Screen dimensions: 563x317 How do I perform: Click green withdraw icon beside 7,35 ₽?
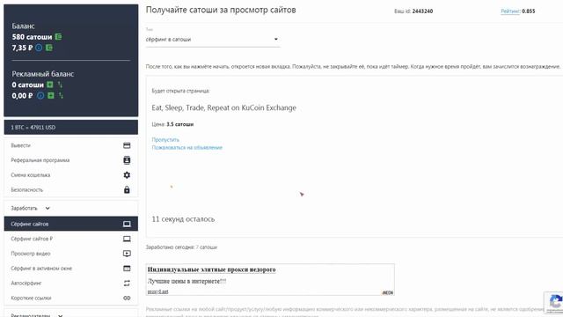pos(49,48)
